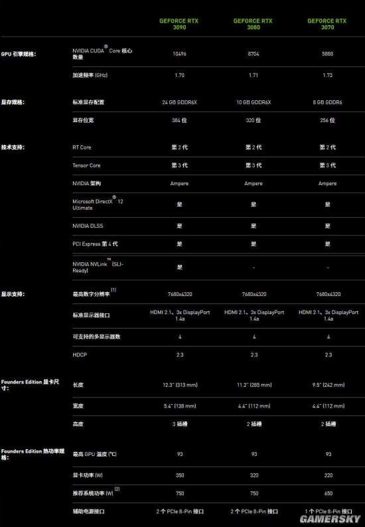
Task: Select 是 in the NVLink row
Action: [x=180, y=267]
